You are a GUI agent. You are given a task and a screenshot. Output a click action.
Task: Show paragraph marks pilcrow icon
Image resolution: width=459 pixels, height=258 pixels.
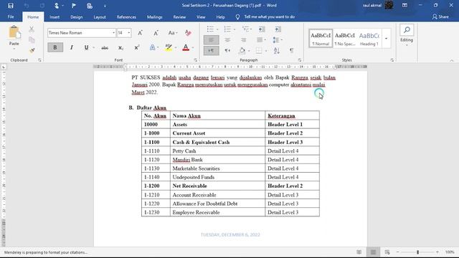click(x=292, y=51)
